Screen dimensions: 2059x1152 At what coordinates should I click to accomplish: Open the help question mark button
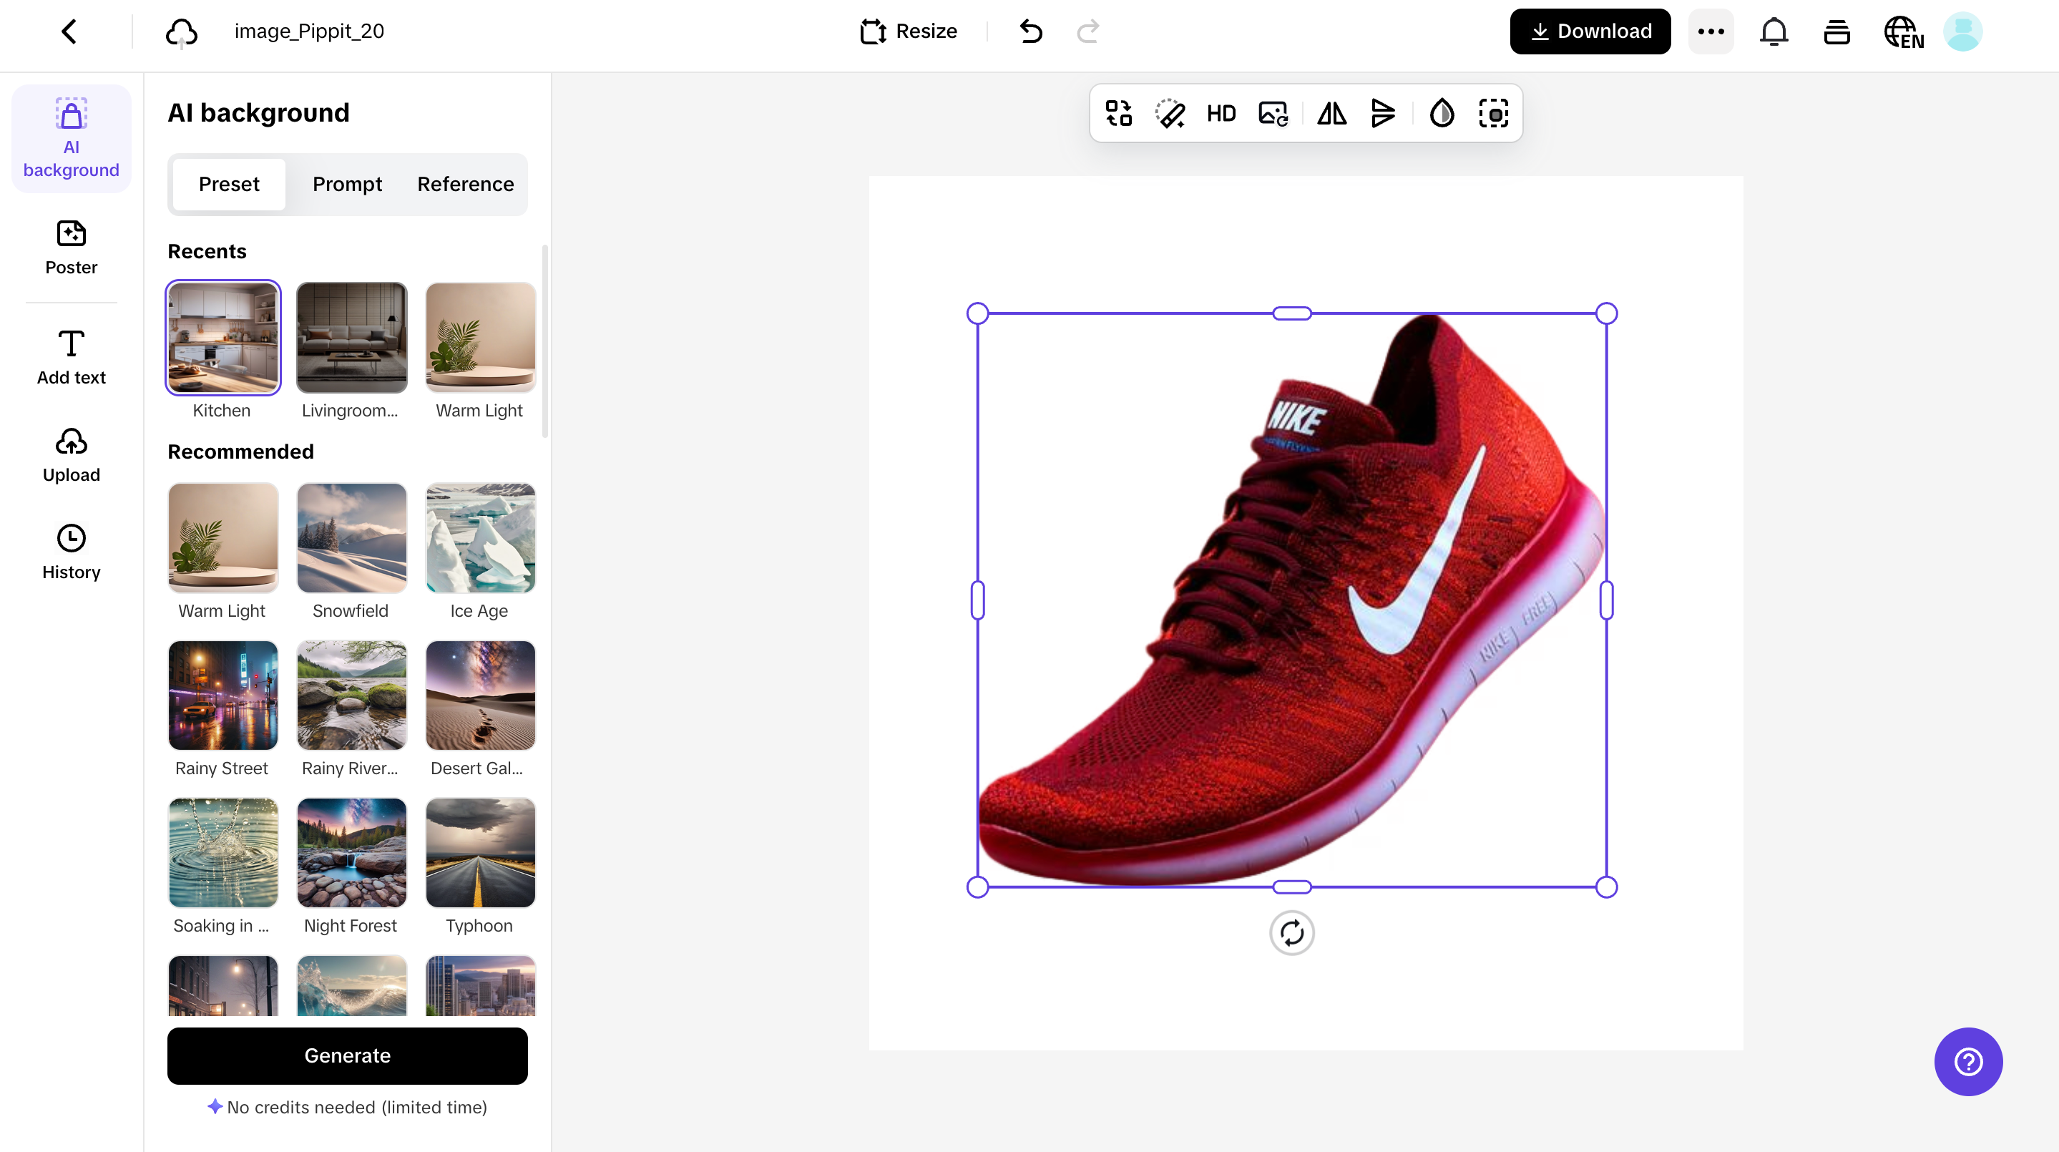(1968, 1062)
